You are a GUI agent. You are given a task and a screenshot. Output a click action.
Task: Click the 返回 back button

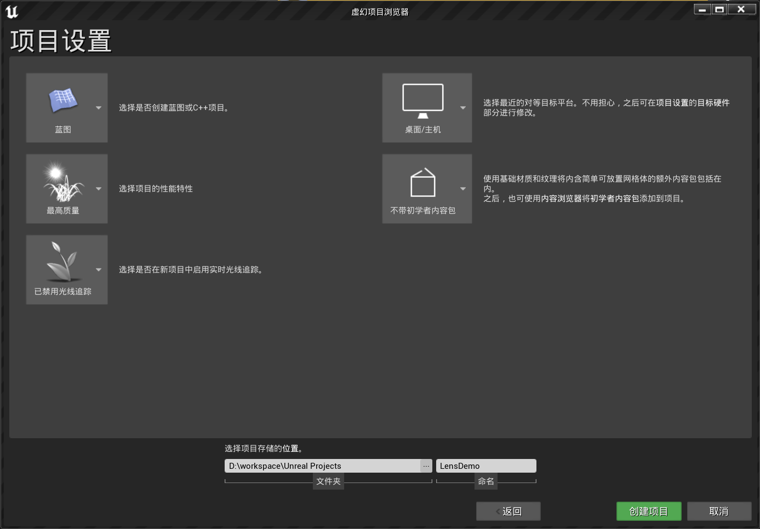coord(508,511)
